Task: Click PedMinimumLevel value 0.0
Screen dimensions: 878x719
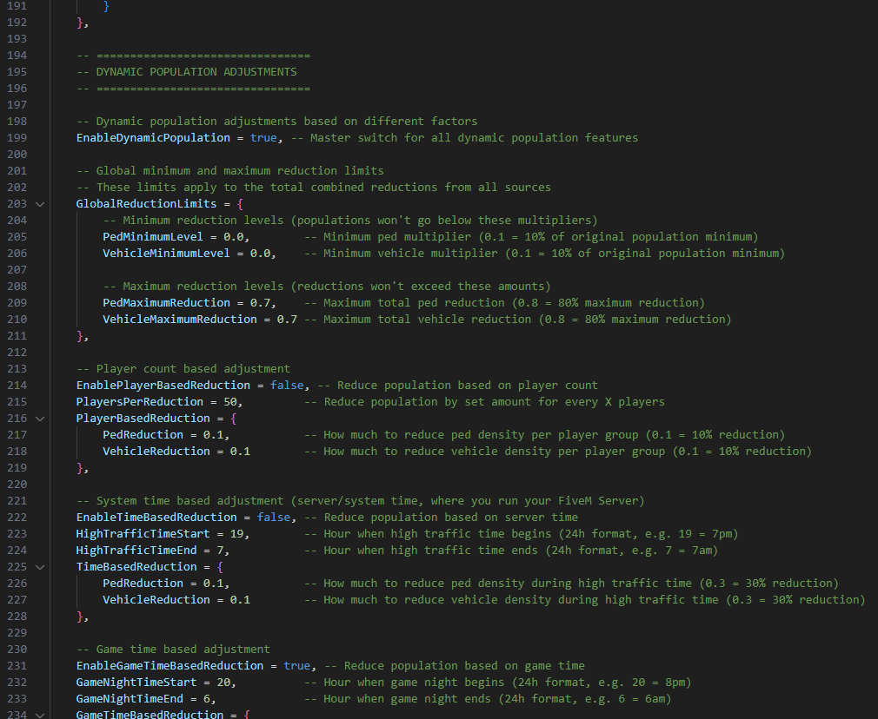Action: (x=233, y=237)
